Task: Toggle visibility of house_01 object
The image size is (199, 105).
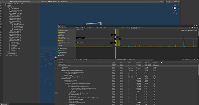Action: [x=1, y=5]
